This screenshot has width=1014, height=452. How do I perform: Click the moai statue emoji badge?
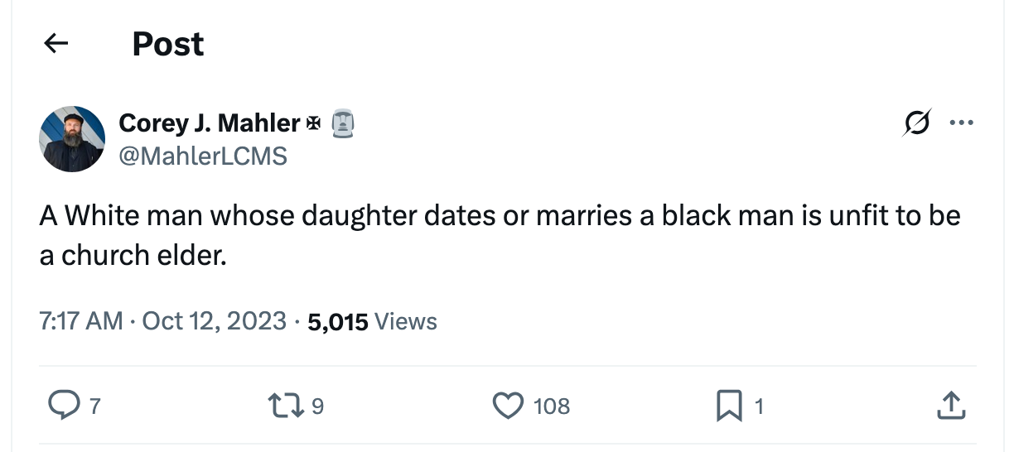point(343,123)
